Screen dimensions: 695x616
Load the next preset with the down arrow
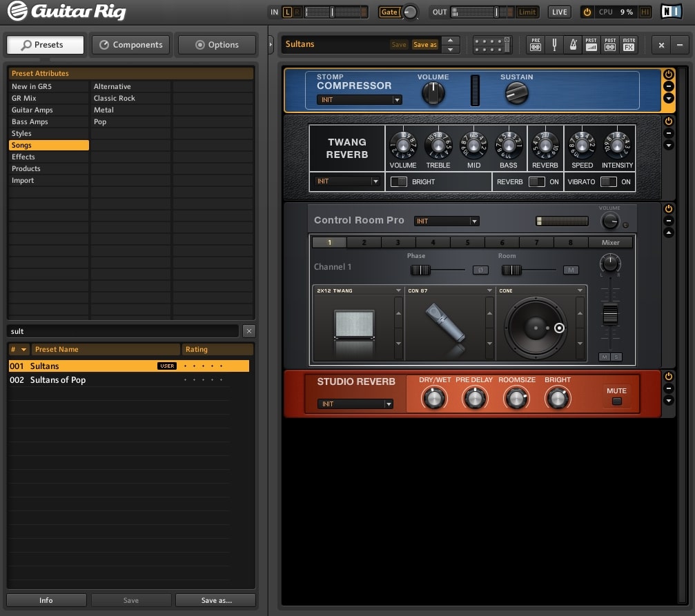(450, 49)
